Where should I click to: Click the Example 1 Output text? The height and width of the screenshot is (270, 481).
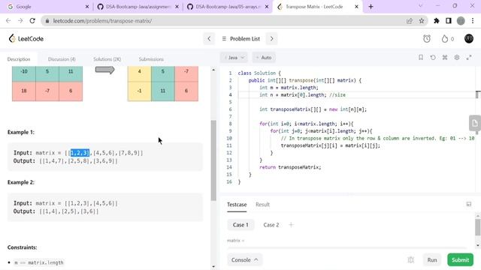coord(65,161)
